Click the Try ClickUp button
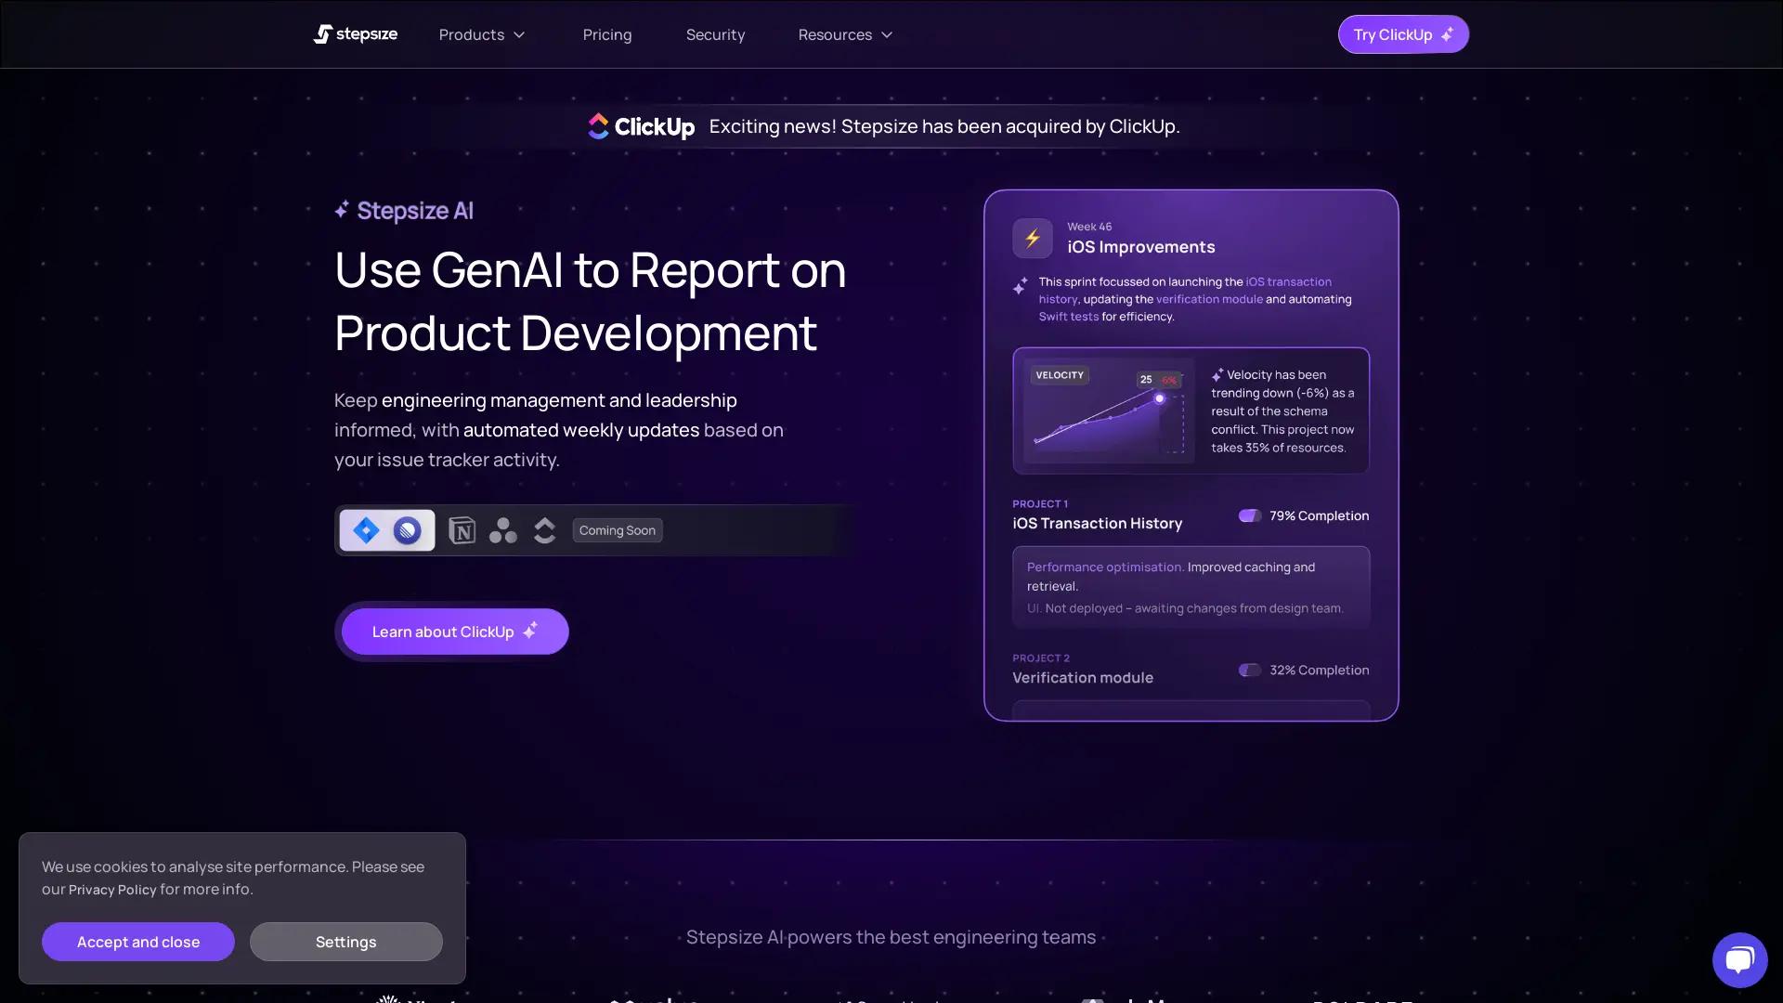Image resolution: width=1783 pixels, height=1003 pixels. pos(1402,34)
